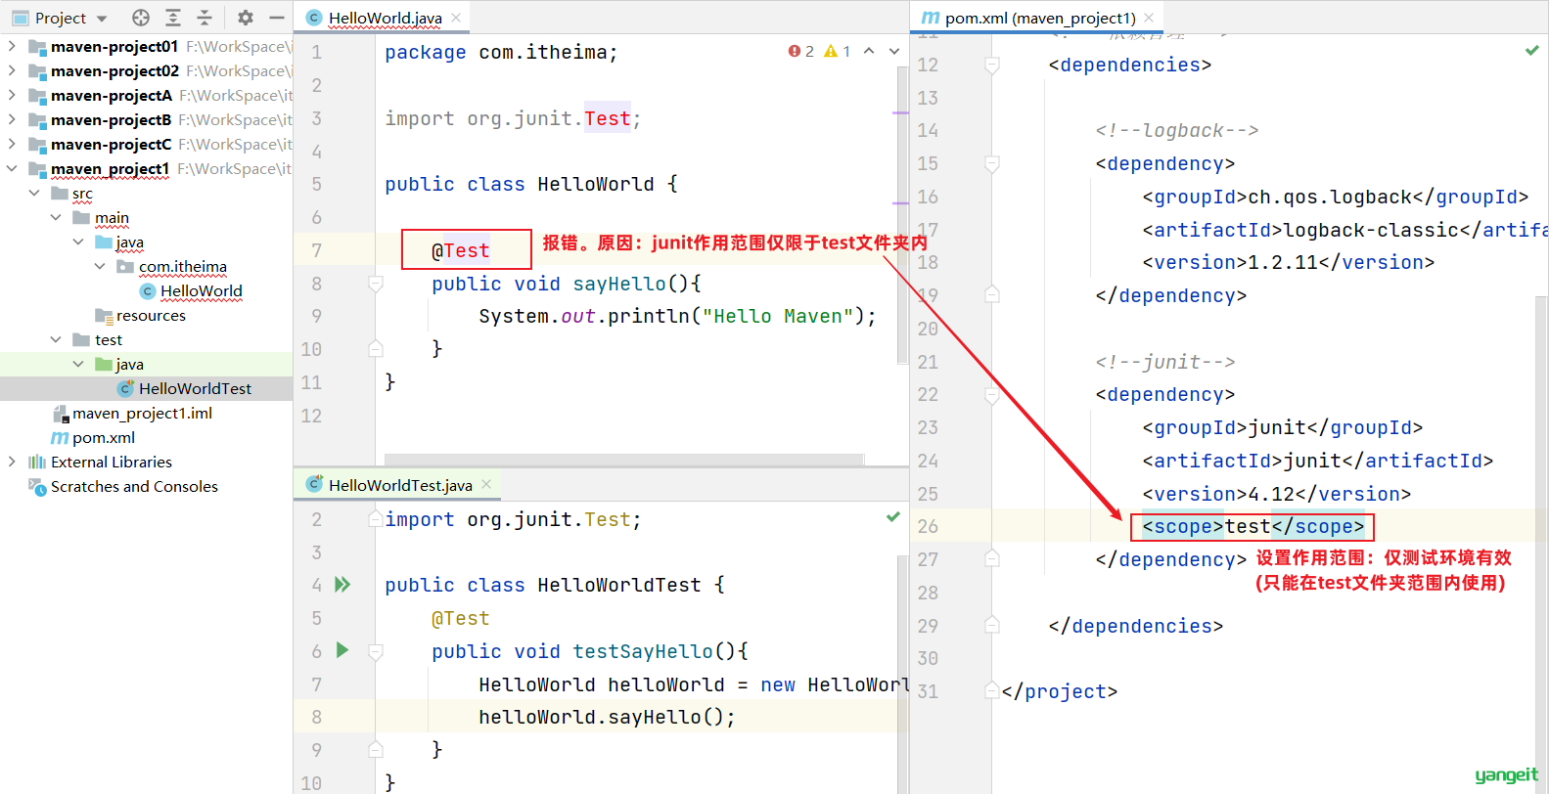Expand the maven-project01 module
Screen dimensions: 1549x794
(12, 46)
